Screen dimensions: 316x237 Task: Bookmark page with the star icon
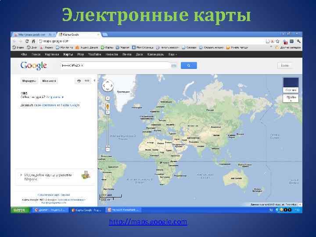click(278, 41)
